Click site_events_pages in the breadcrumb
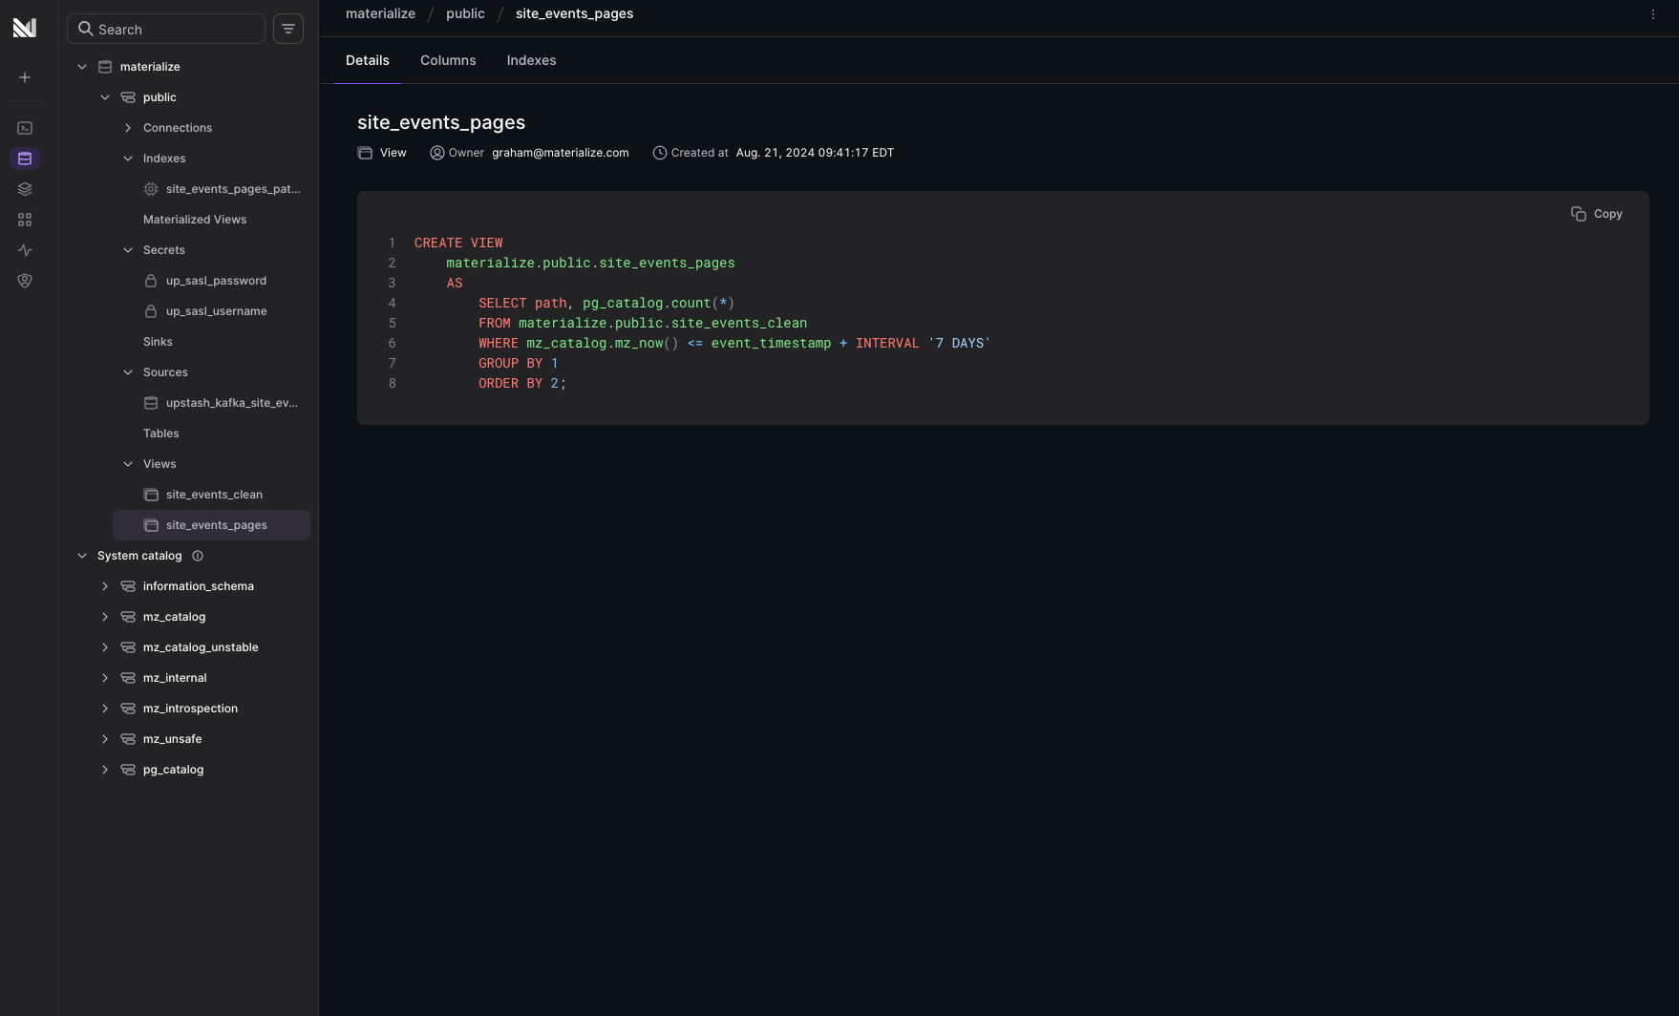1679x1016 pixels. pyautogui.click(x=574, y=13)
